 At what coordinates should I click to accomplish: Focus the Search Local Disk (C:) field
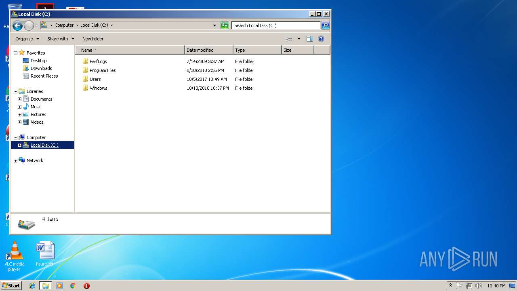point(276,25)
